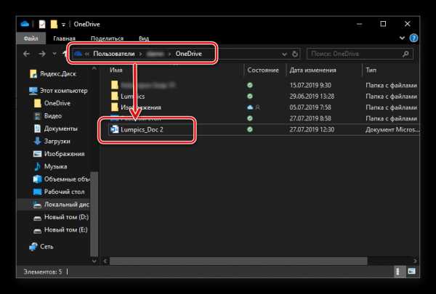Go forward with the right arrow
436x294 pixels.
(x=42, y=54)
